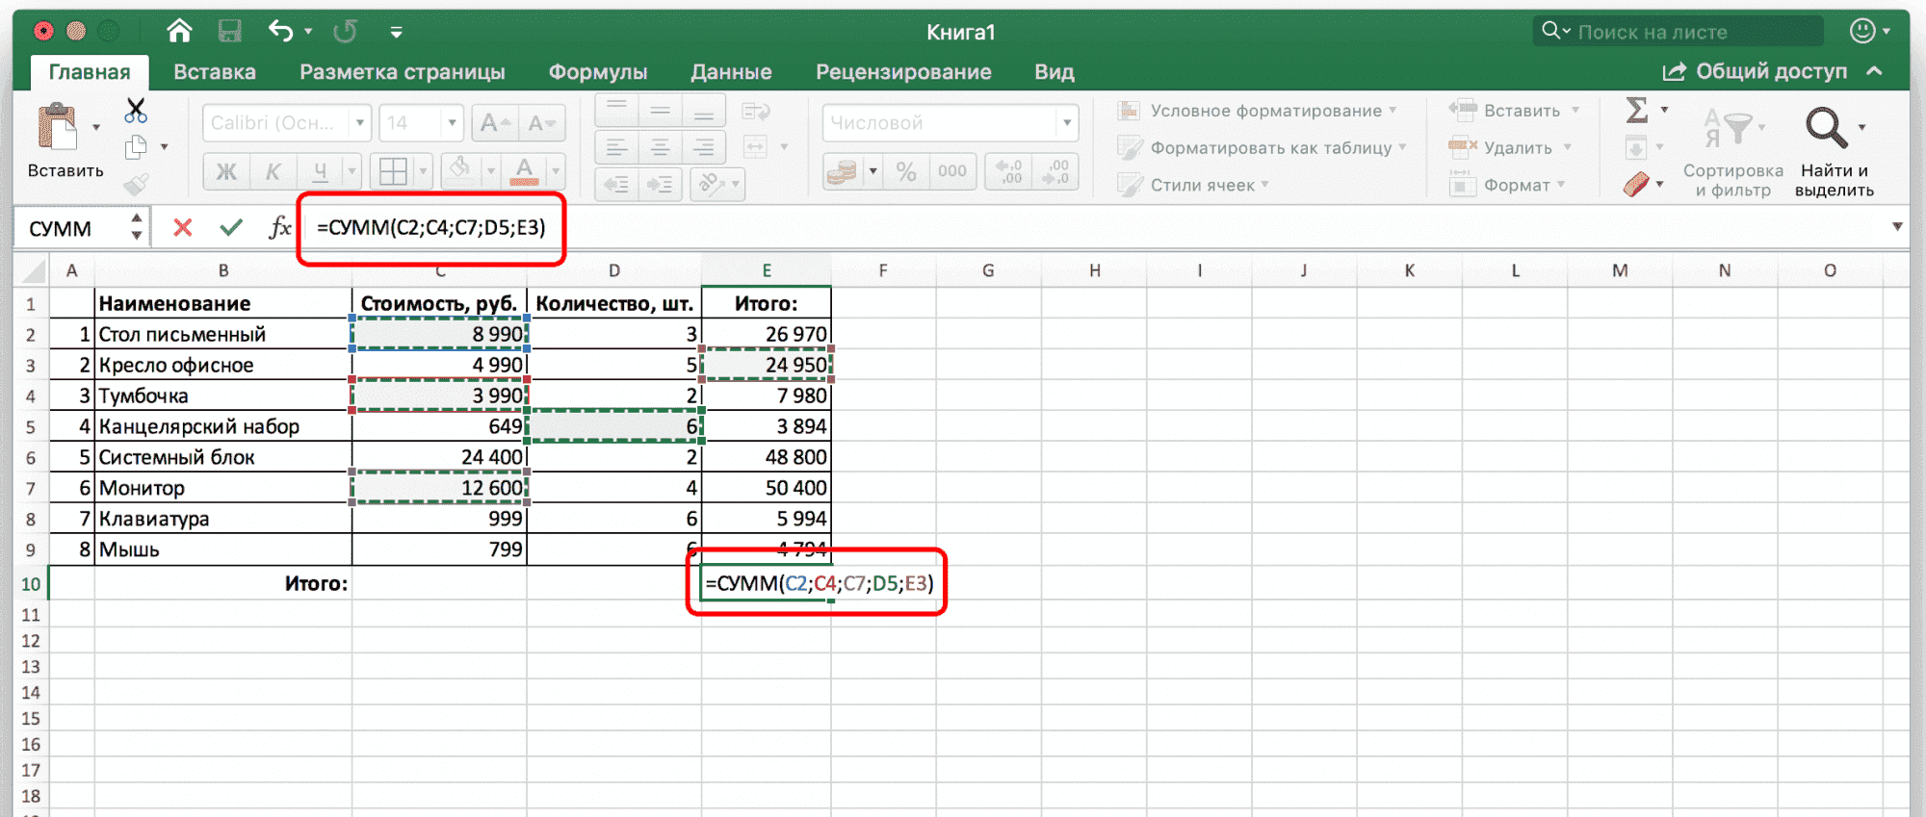The image size is (1926, 817).
Task: Click the currency coins format icon
Action: tap(842, 171)
